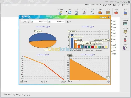Click the 'sachet g.m' axis label
This screenshot has width=131, height=98.
pos(99,50)
